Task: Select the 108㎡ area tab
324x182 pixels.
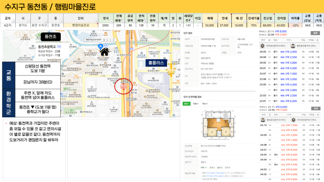Action: 195,104
